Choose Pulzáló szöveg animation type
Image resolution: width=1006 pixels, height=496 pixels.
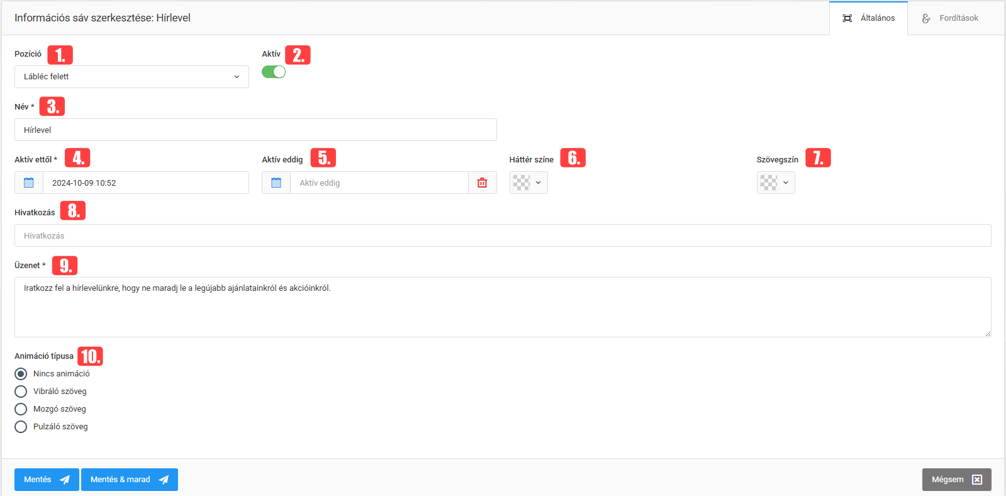[x=21, y=427]
